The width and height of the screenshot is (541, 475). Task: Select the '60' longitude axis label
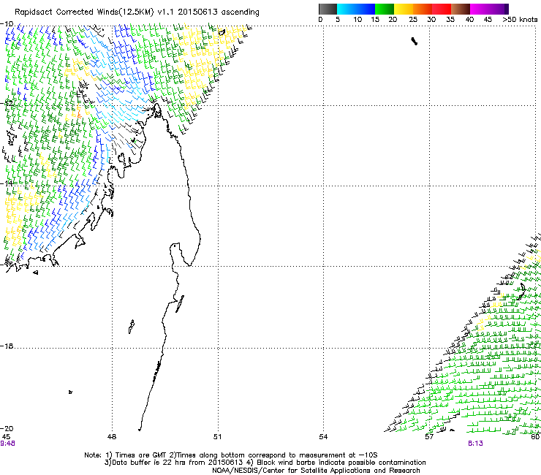pyautogui.click(x=535, y=437)
